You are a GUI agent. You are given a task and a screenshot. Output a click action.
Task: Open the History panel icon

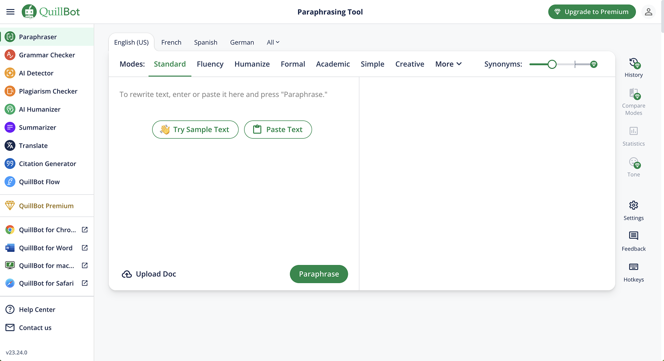634,63
